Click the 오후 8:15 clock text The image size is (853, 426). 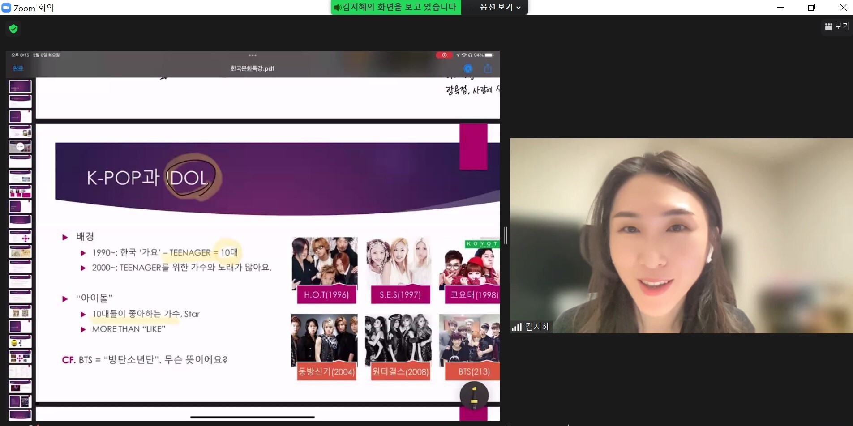click(x=20, y=55)
